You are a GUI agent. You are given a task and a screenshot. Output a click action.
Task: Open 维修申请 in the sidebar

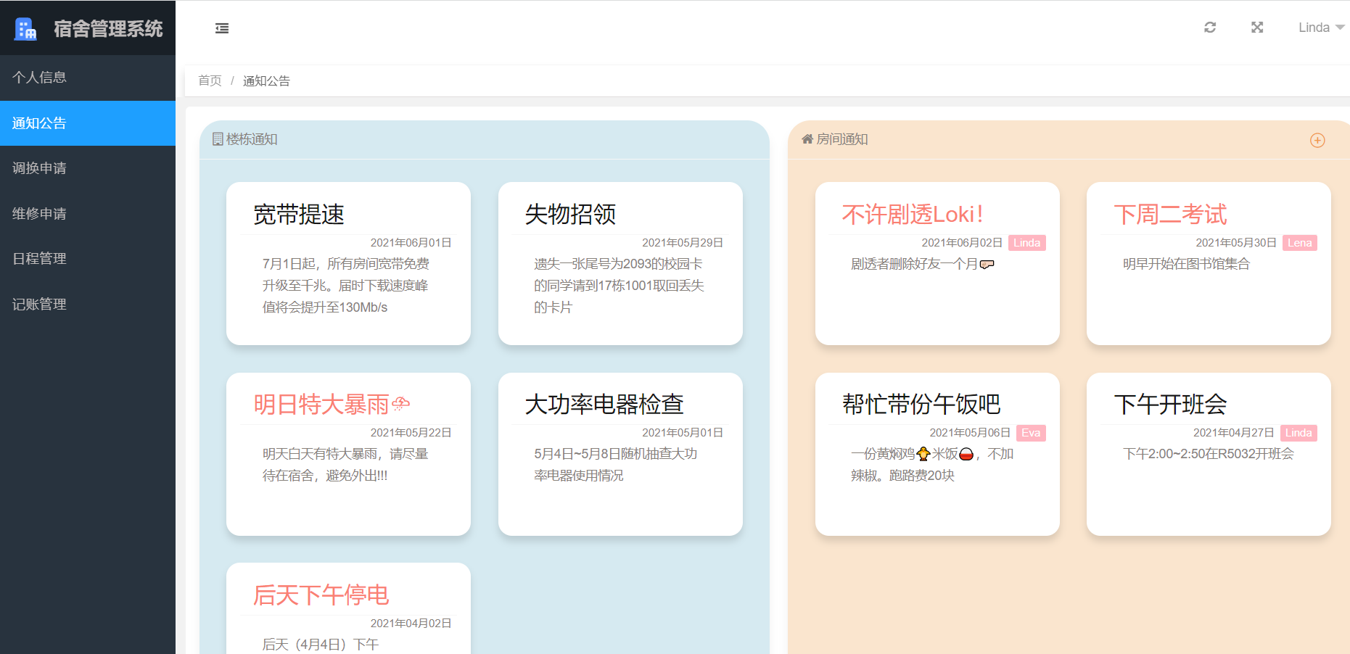pos(88,214)
